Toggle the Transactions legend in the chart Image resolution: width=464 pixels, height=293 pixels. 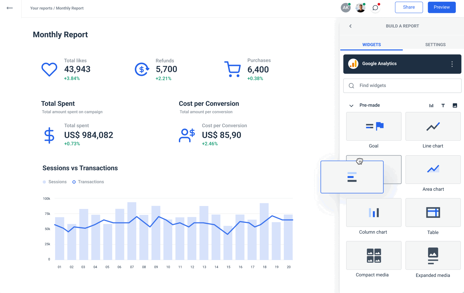(88, 182)
